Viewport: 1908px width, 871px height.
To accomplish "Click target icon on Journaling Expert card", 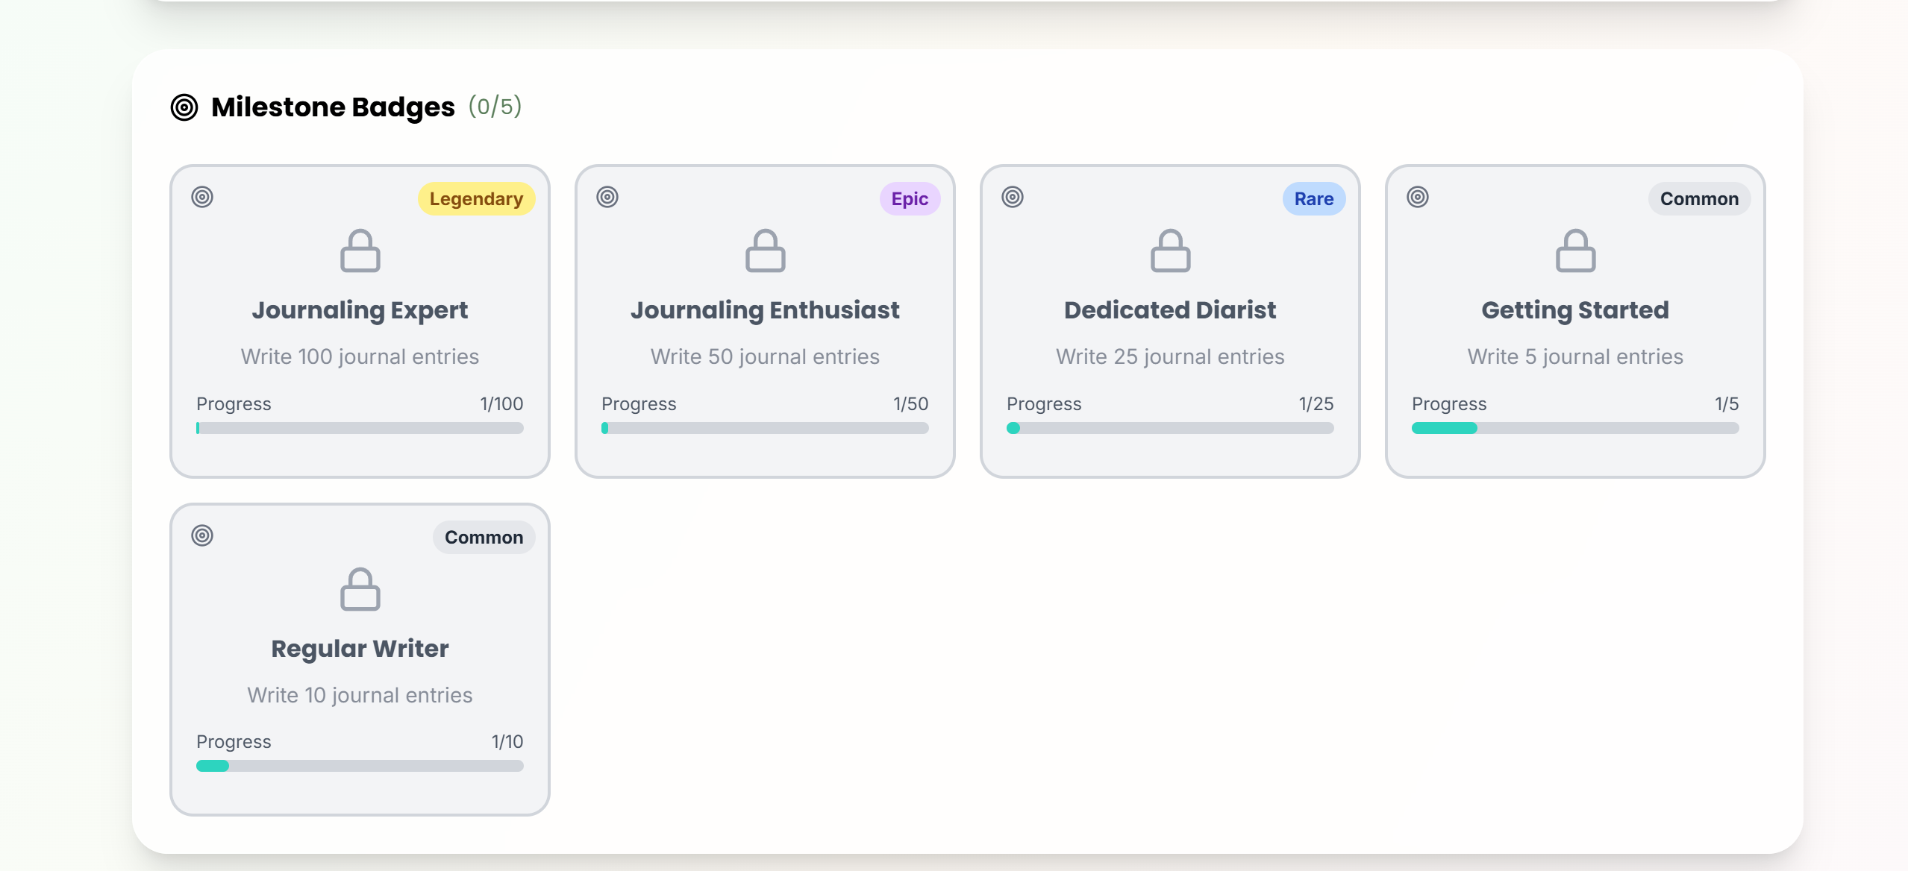I will (202, 197).
